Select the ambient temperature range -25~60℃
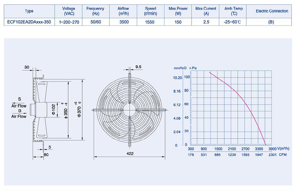 [x=234, y=22]
